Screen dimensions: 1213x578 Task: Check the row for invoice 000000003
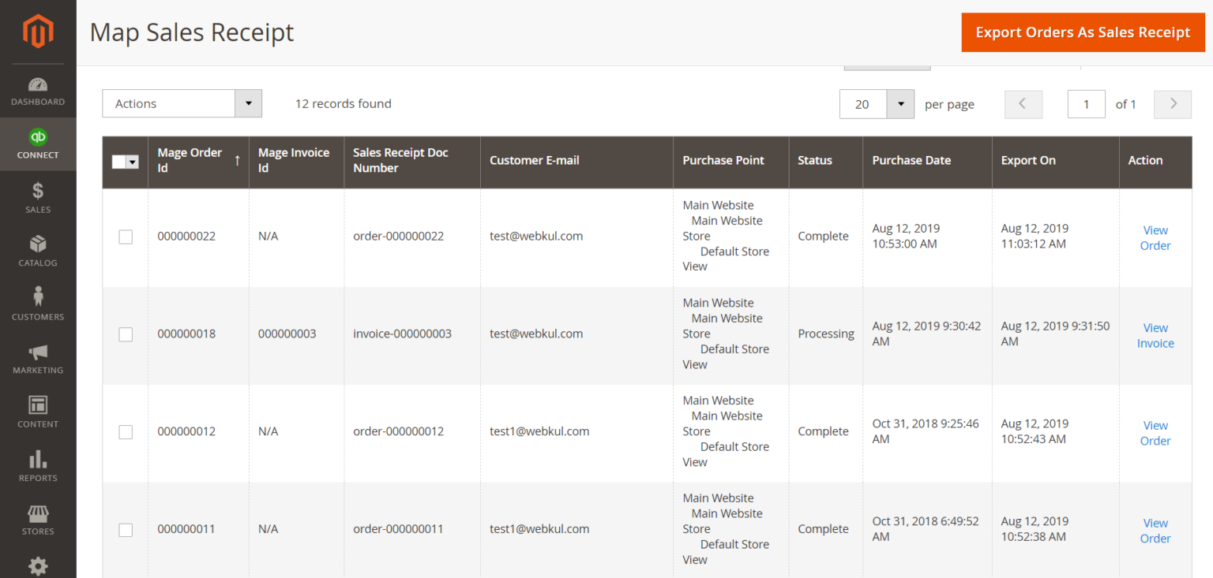tap(125, 334)
